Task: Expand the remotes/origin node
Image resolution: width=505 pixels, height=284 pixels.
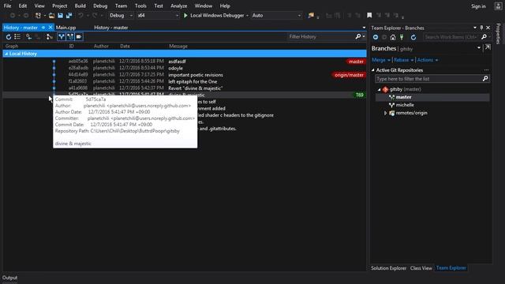Action: [385, 113]
